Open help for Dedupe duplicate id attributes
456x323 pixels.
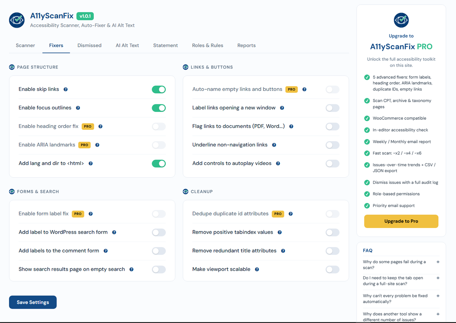(290, 214)
